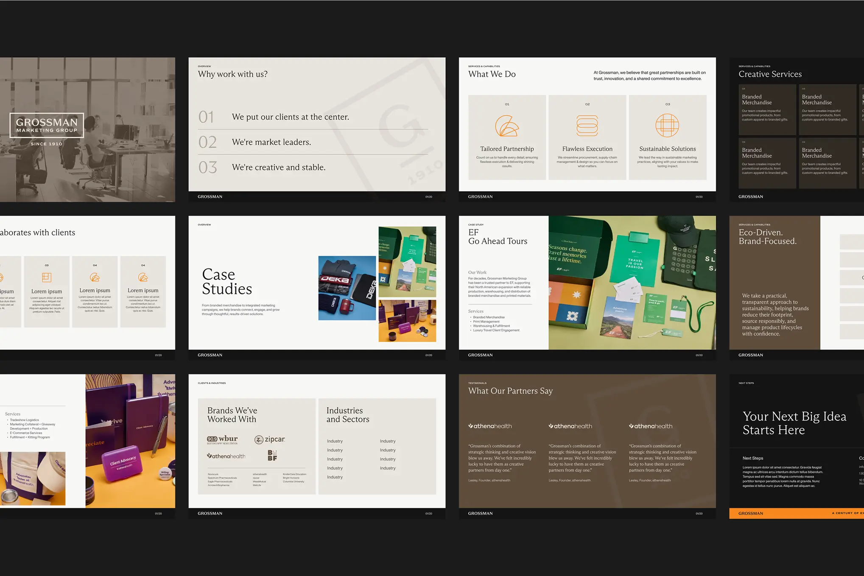Click the Case Studies heading
Image resolution: width=864 pixels, height=576 pixels.
227,282
